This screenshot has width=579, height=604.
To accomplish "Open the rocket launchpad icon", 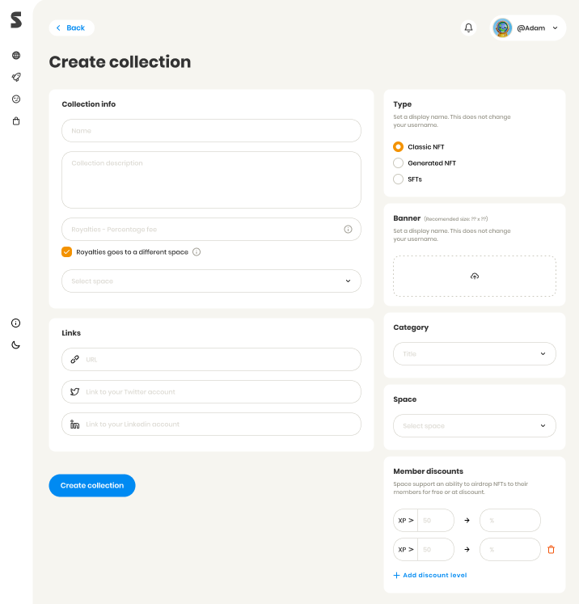I will (16, 78).
